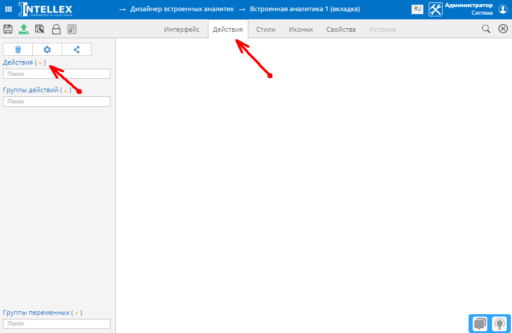This screenshot has height=333, width=512.
Task: Focus the search field under Группы переменных
Action: pos(56,324)
